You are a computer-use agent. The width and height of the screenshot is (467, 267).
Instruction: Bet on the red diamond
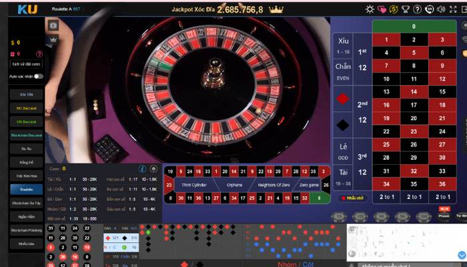(x=342, y=99)
